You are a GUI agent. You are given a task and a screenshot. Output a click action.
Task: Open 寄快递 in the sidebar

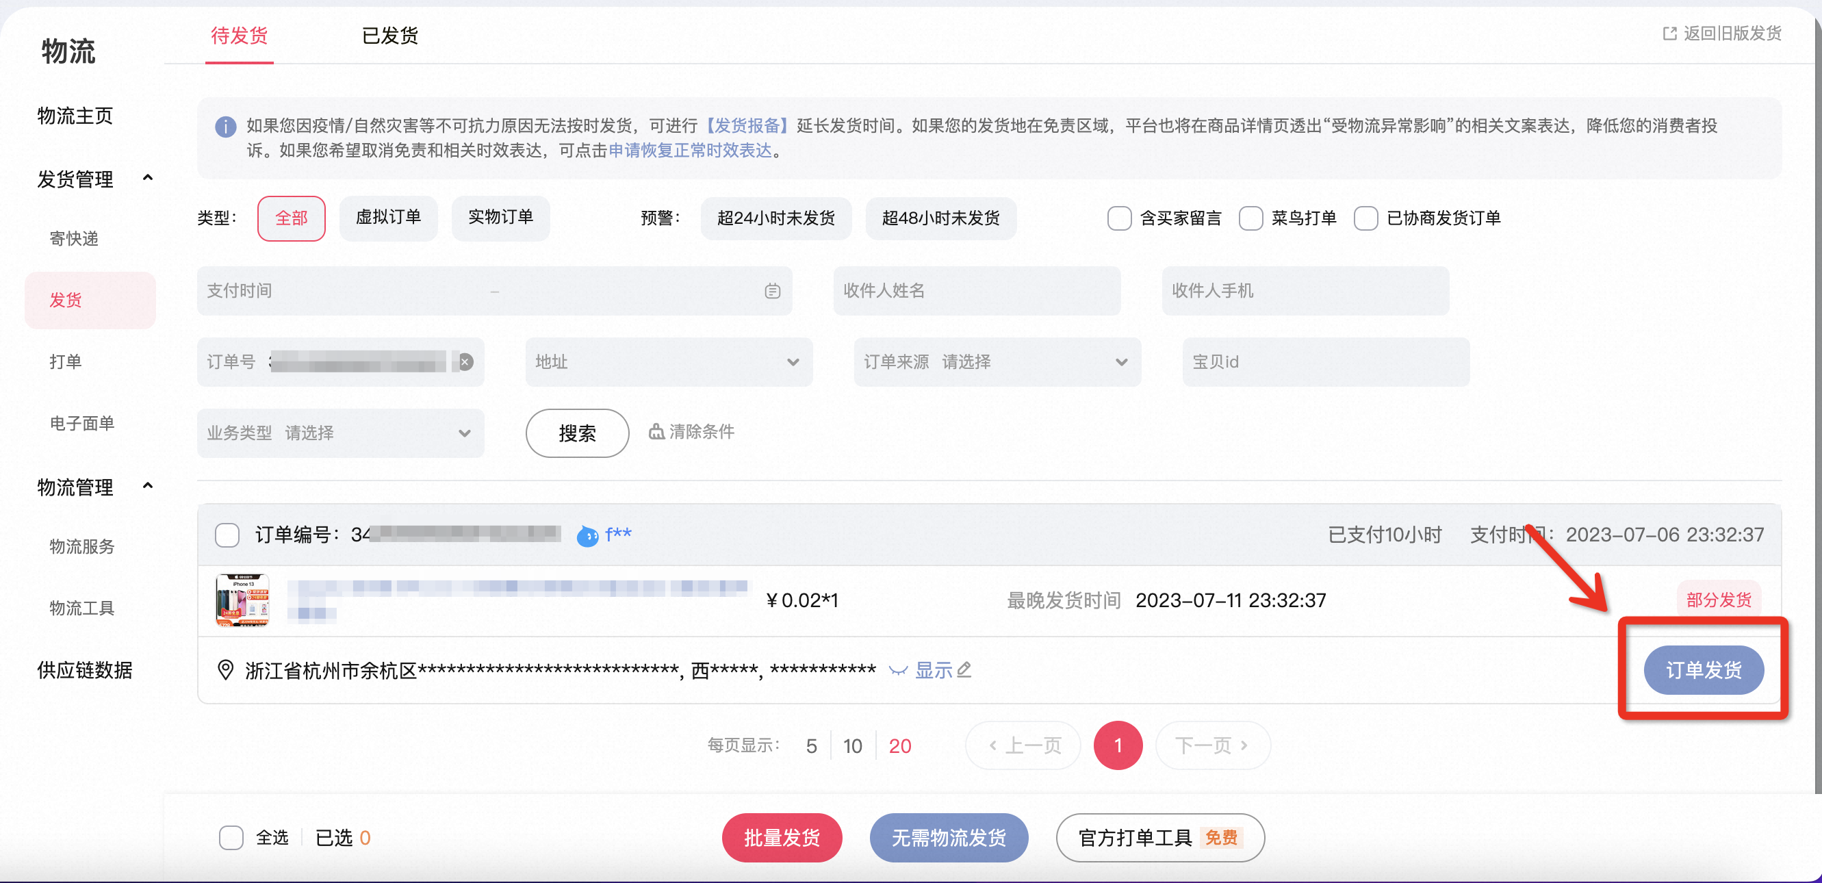73,238
